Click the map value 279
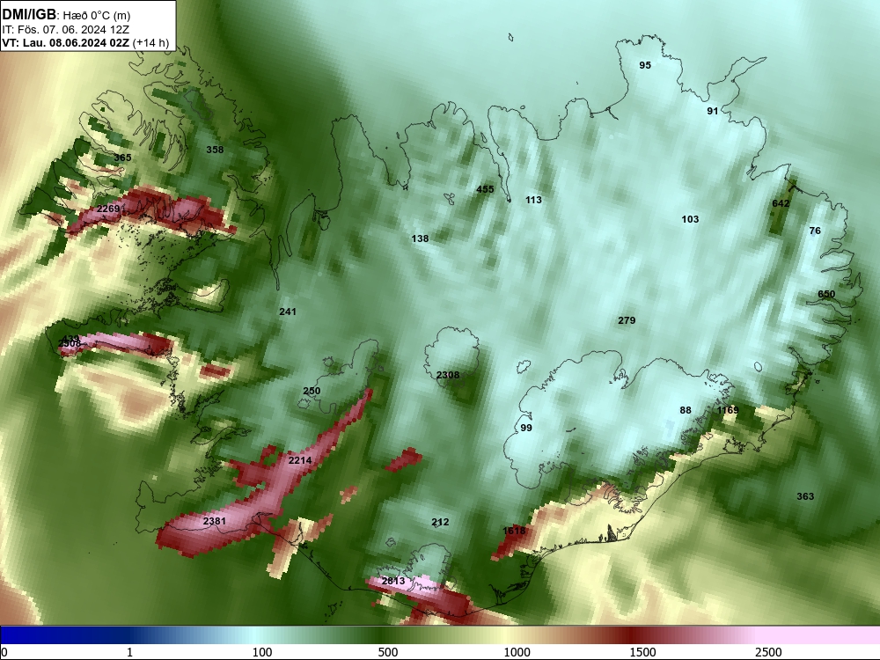The height and width of the screenshot is (660, 880). click(627, 320)
